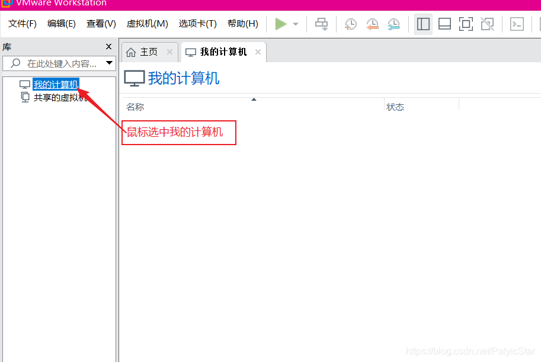Select 我的计算机 in the library tree
The image size is (541, 362).
tap(56, 84)
